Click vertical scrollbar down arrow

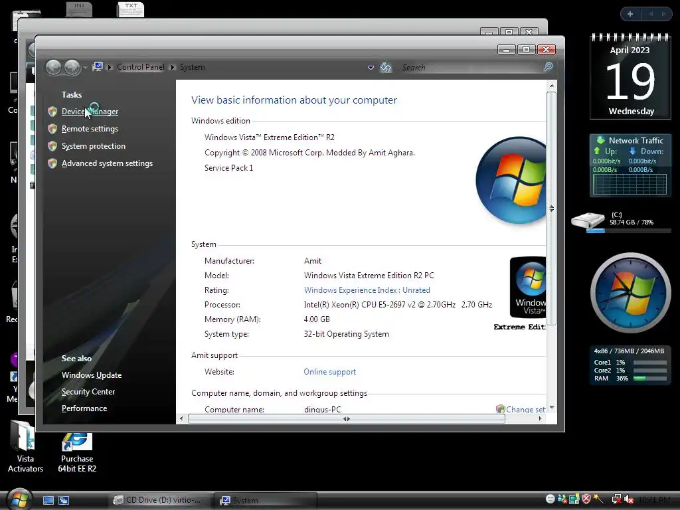552,408
